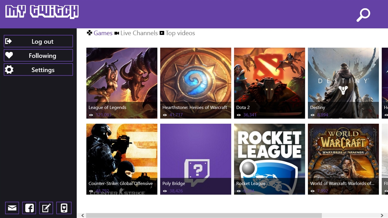The image size is (388, 218).
Task: Select the camera icon next to Live Channels
Action: pos(117,33)
